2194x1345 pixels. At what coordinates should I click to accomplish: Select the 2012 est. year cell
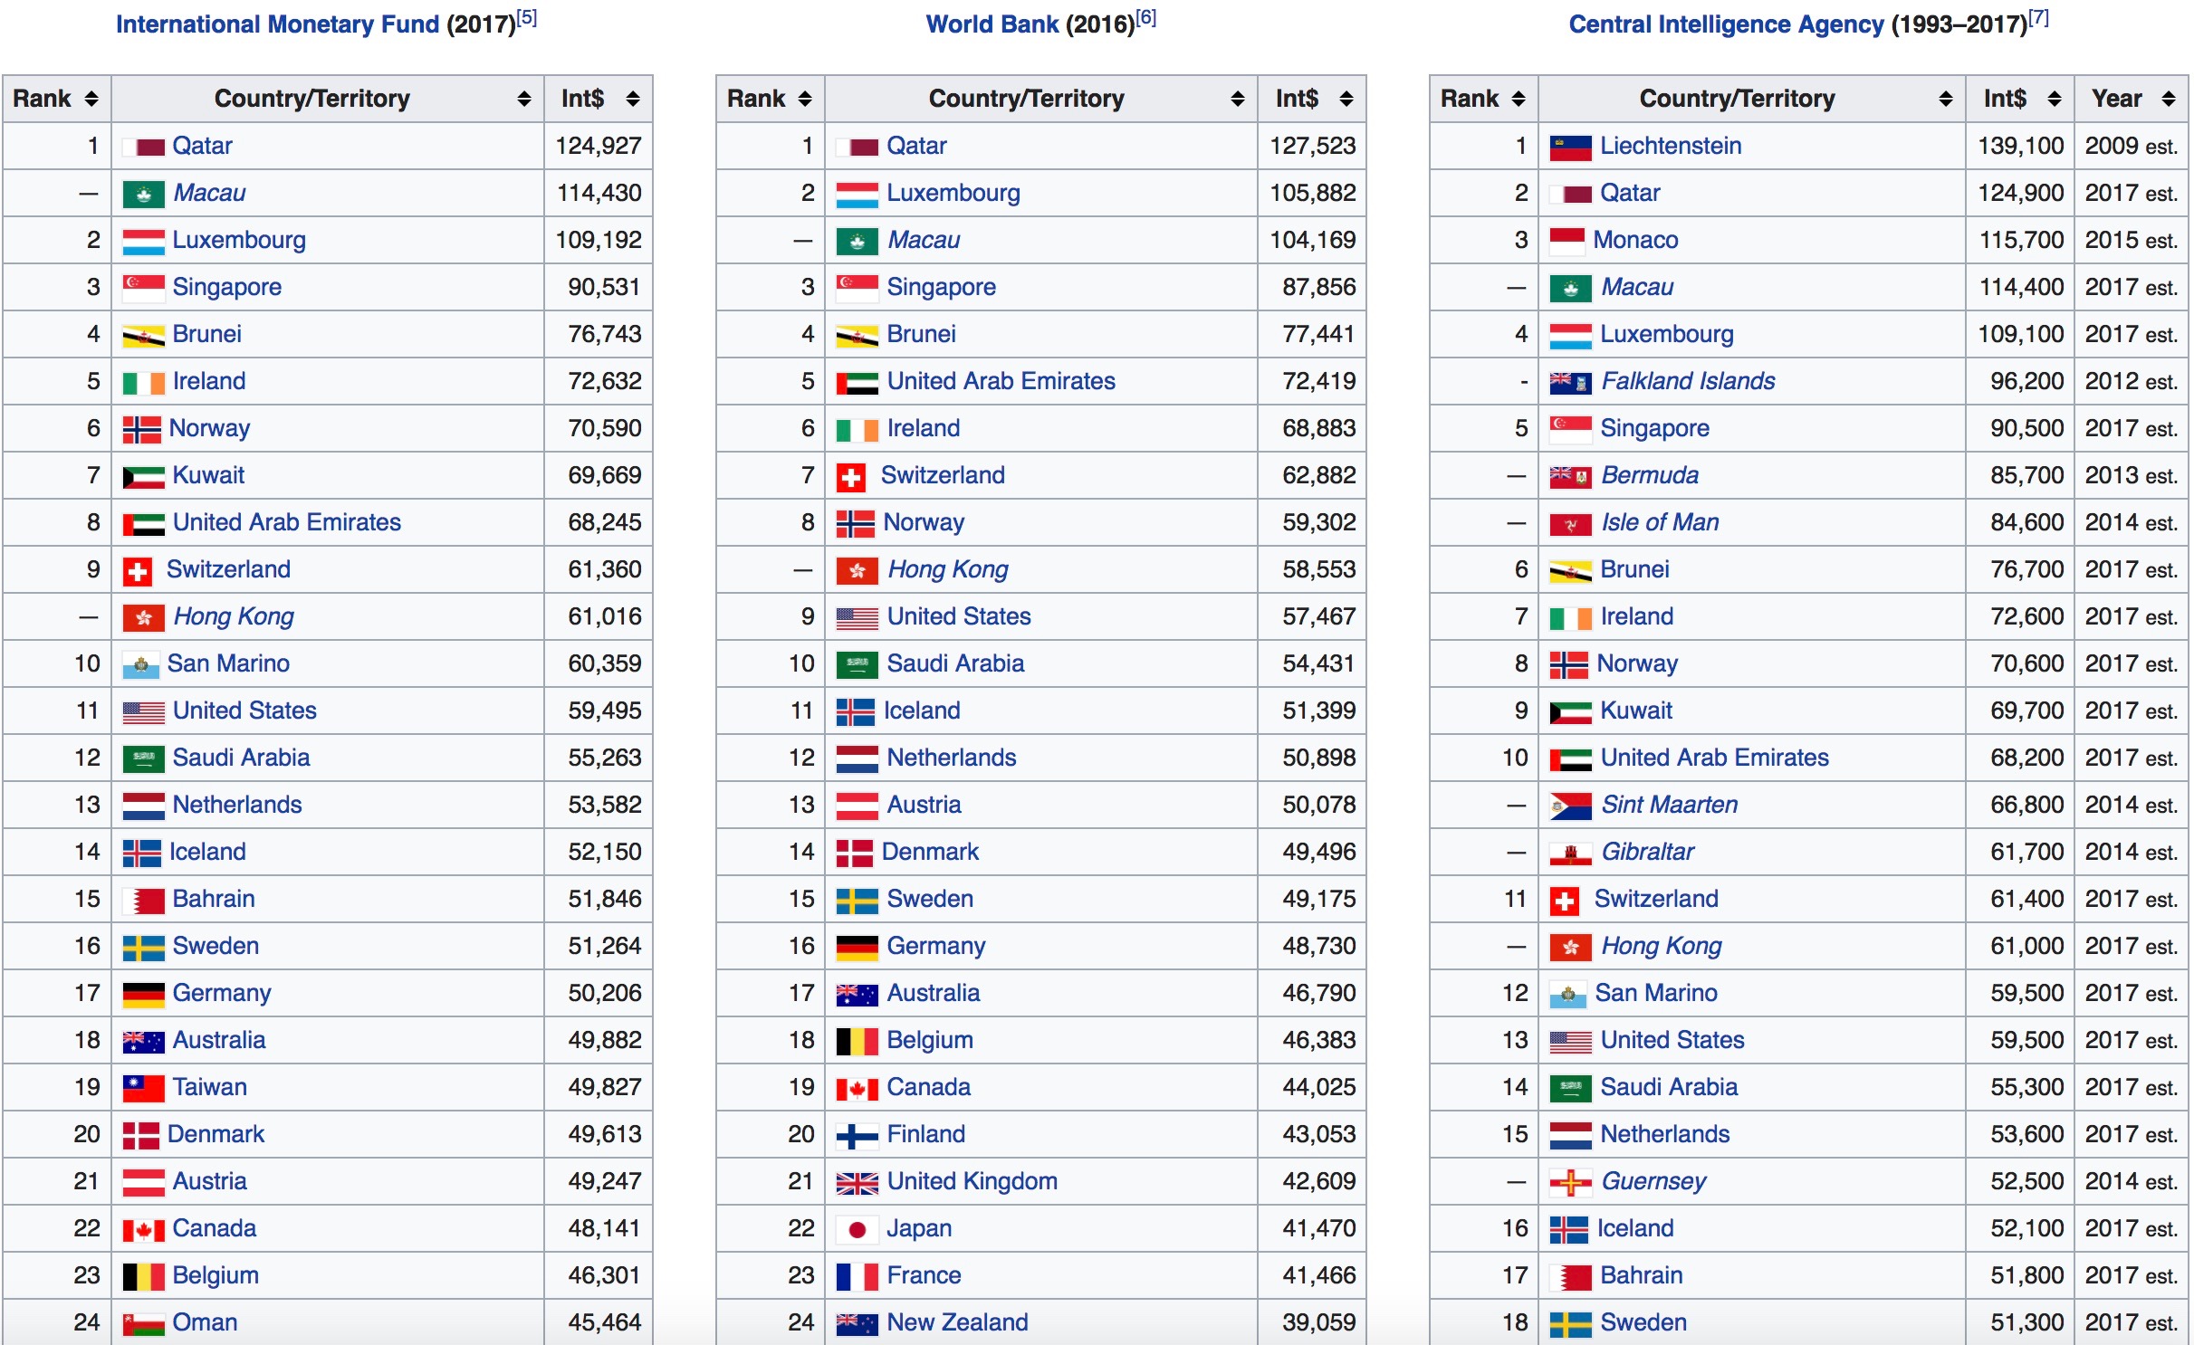(x=2131, y=381)
